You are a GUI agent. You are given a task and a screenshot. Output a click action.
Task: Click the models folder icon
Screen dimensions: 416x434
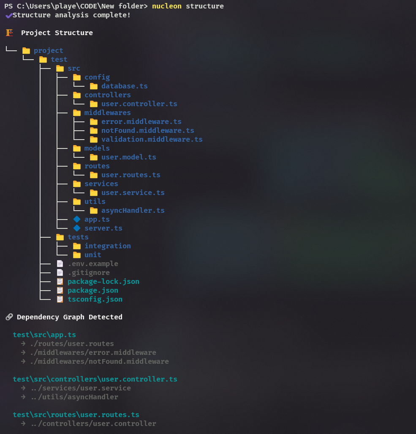76,148
